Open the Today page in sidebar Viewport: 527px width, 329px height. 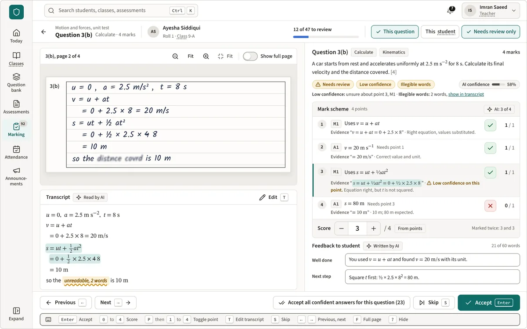pyautogui.click(x=16, y=36)
